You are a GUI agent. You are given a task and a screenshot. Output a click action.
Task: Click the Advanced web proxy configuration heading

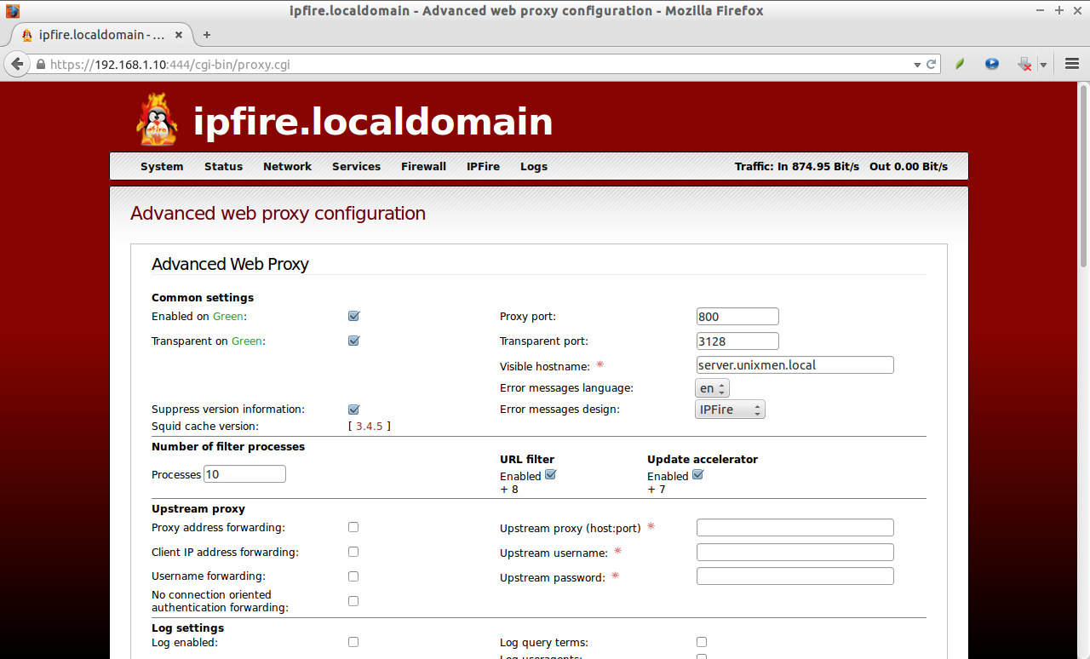coord(278,214)
